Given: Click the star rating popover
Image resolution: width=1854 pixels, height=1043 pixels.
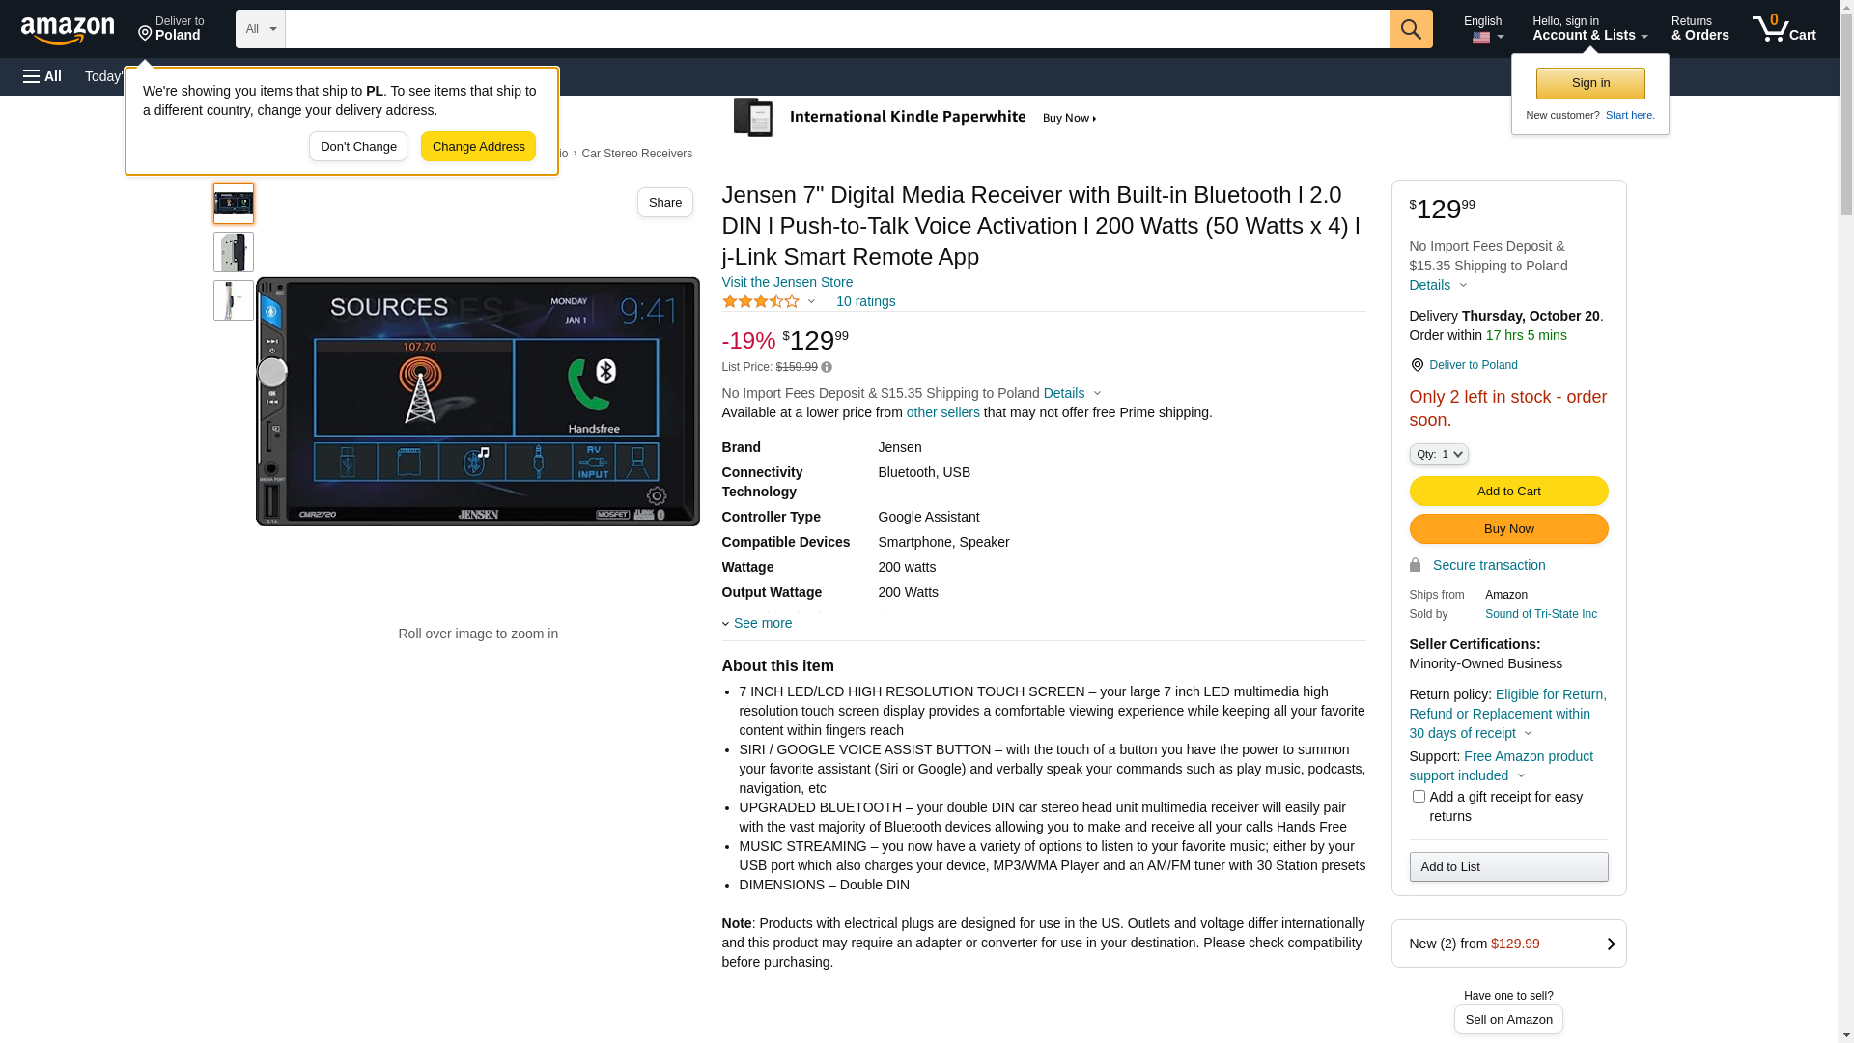Looking at the screenshot, I should coord(770,301).
